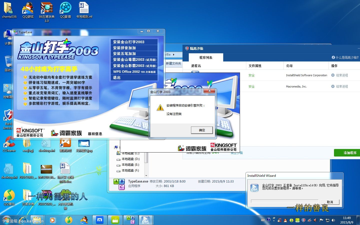Click 添加程序 green button in sandbox window
360x225 pixels.
coord(347,153)
